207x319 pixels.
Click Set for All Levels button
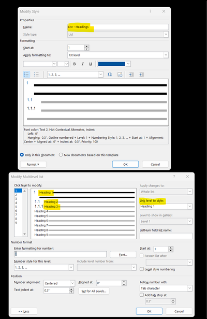click(94, 291)
